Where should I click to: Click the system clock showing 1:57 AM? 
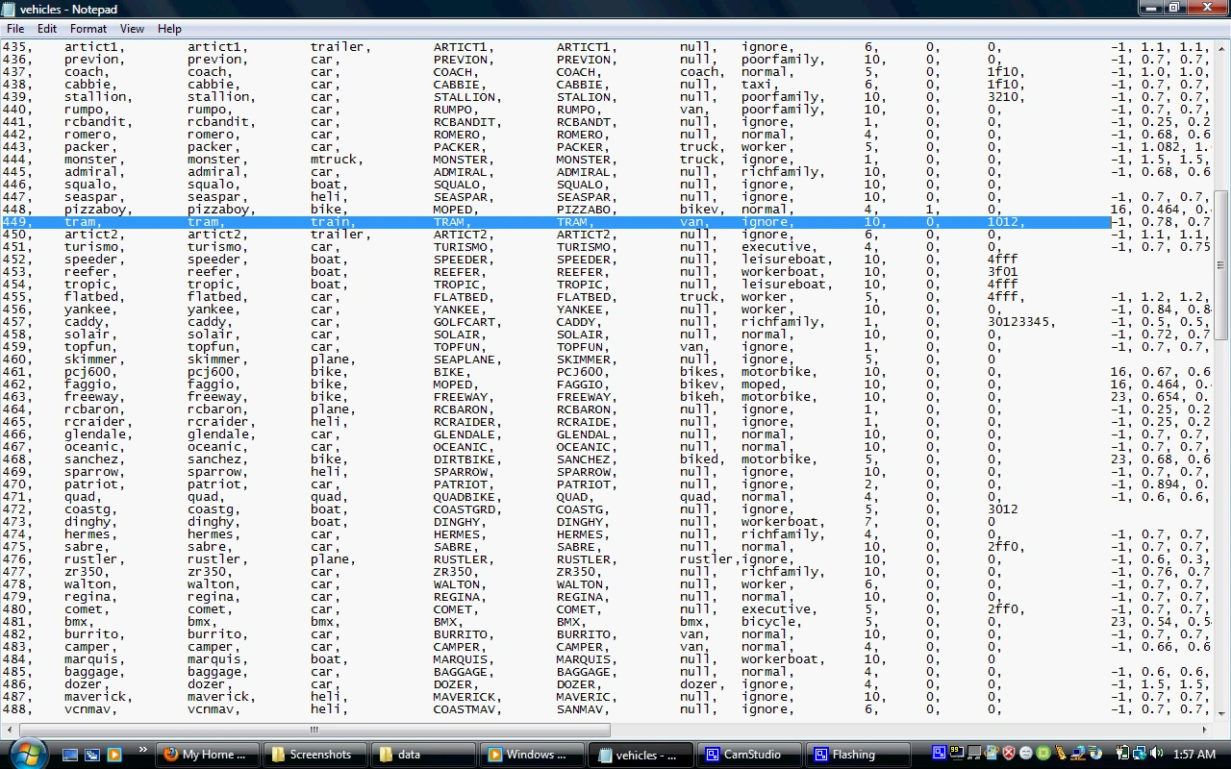tap(1193, 755)
